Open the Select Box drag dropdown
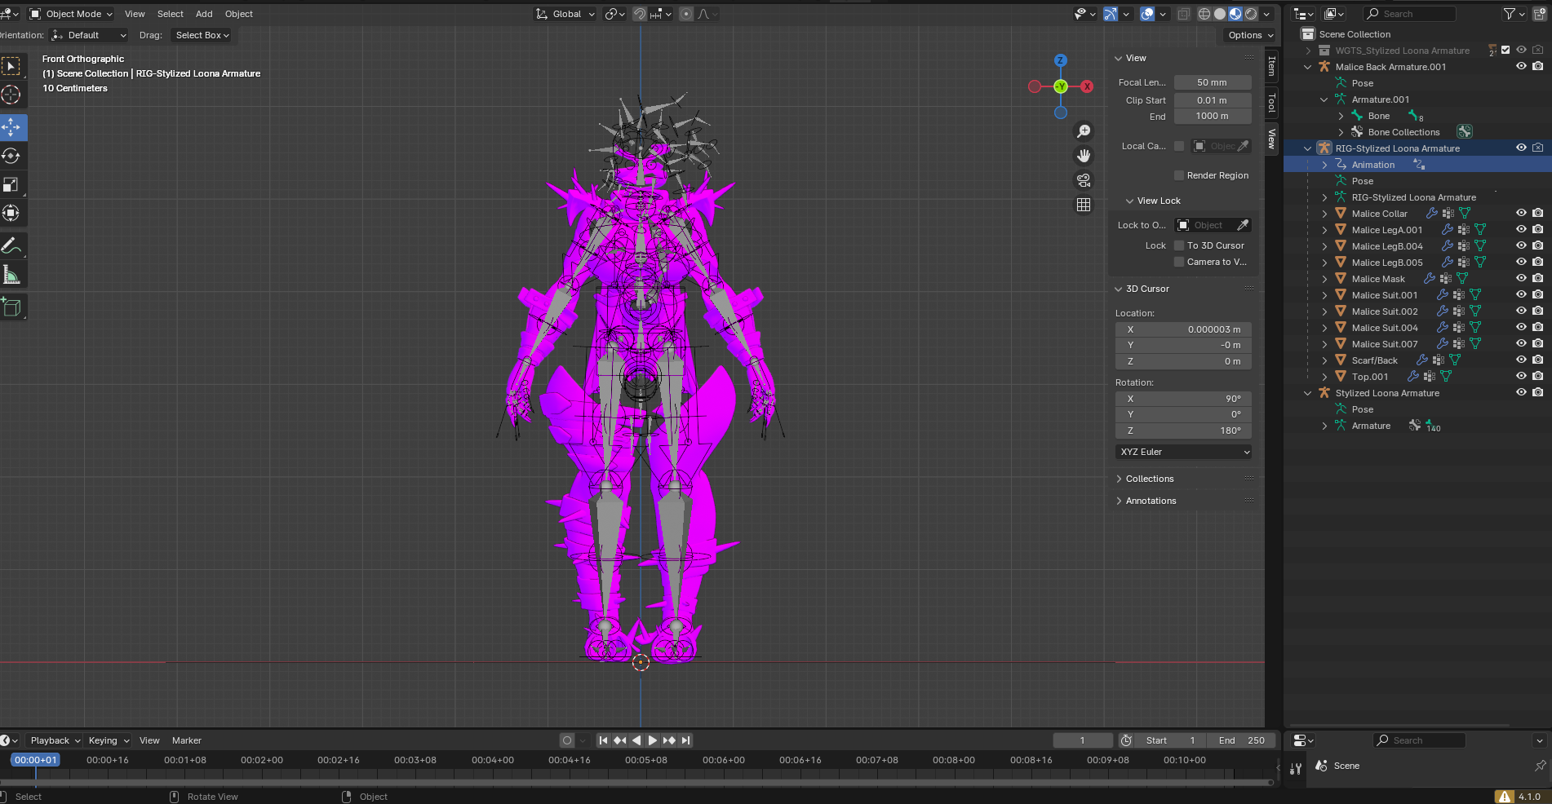Screen dimensions: 1552x804 coord(202,35)
